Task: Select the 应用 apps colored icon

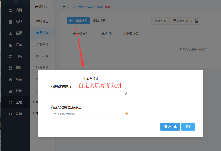Action: [10, 102]
